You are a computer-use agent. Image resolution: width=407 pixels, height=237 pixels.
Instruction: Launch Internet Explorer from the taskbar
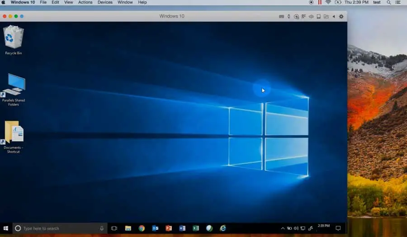tap(223, 228)
